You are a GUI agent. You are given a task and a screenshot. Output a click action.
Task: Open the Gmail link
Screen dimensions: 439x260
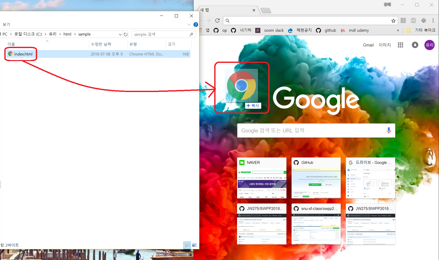tap(368, 45)
